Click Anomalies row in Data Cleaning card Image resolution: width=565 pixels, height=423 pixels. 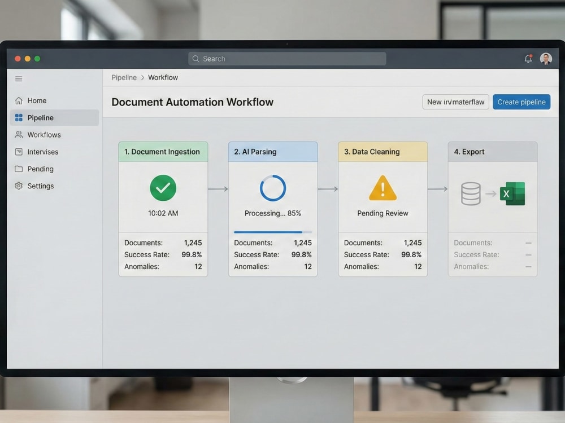pyautogui.click(x=383, y=267)
